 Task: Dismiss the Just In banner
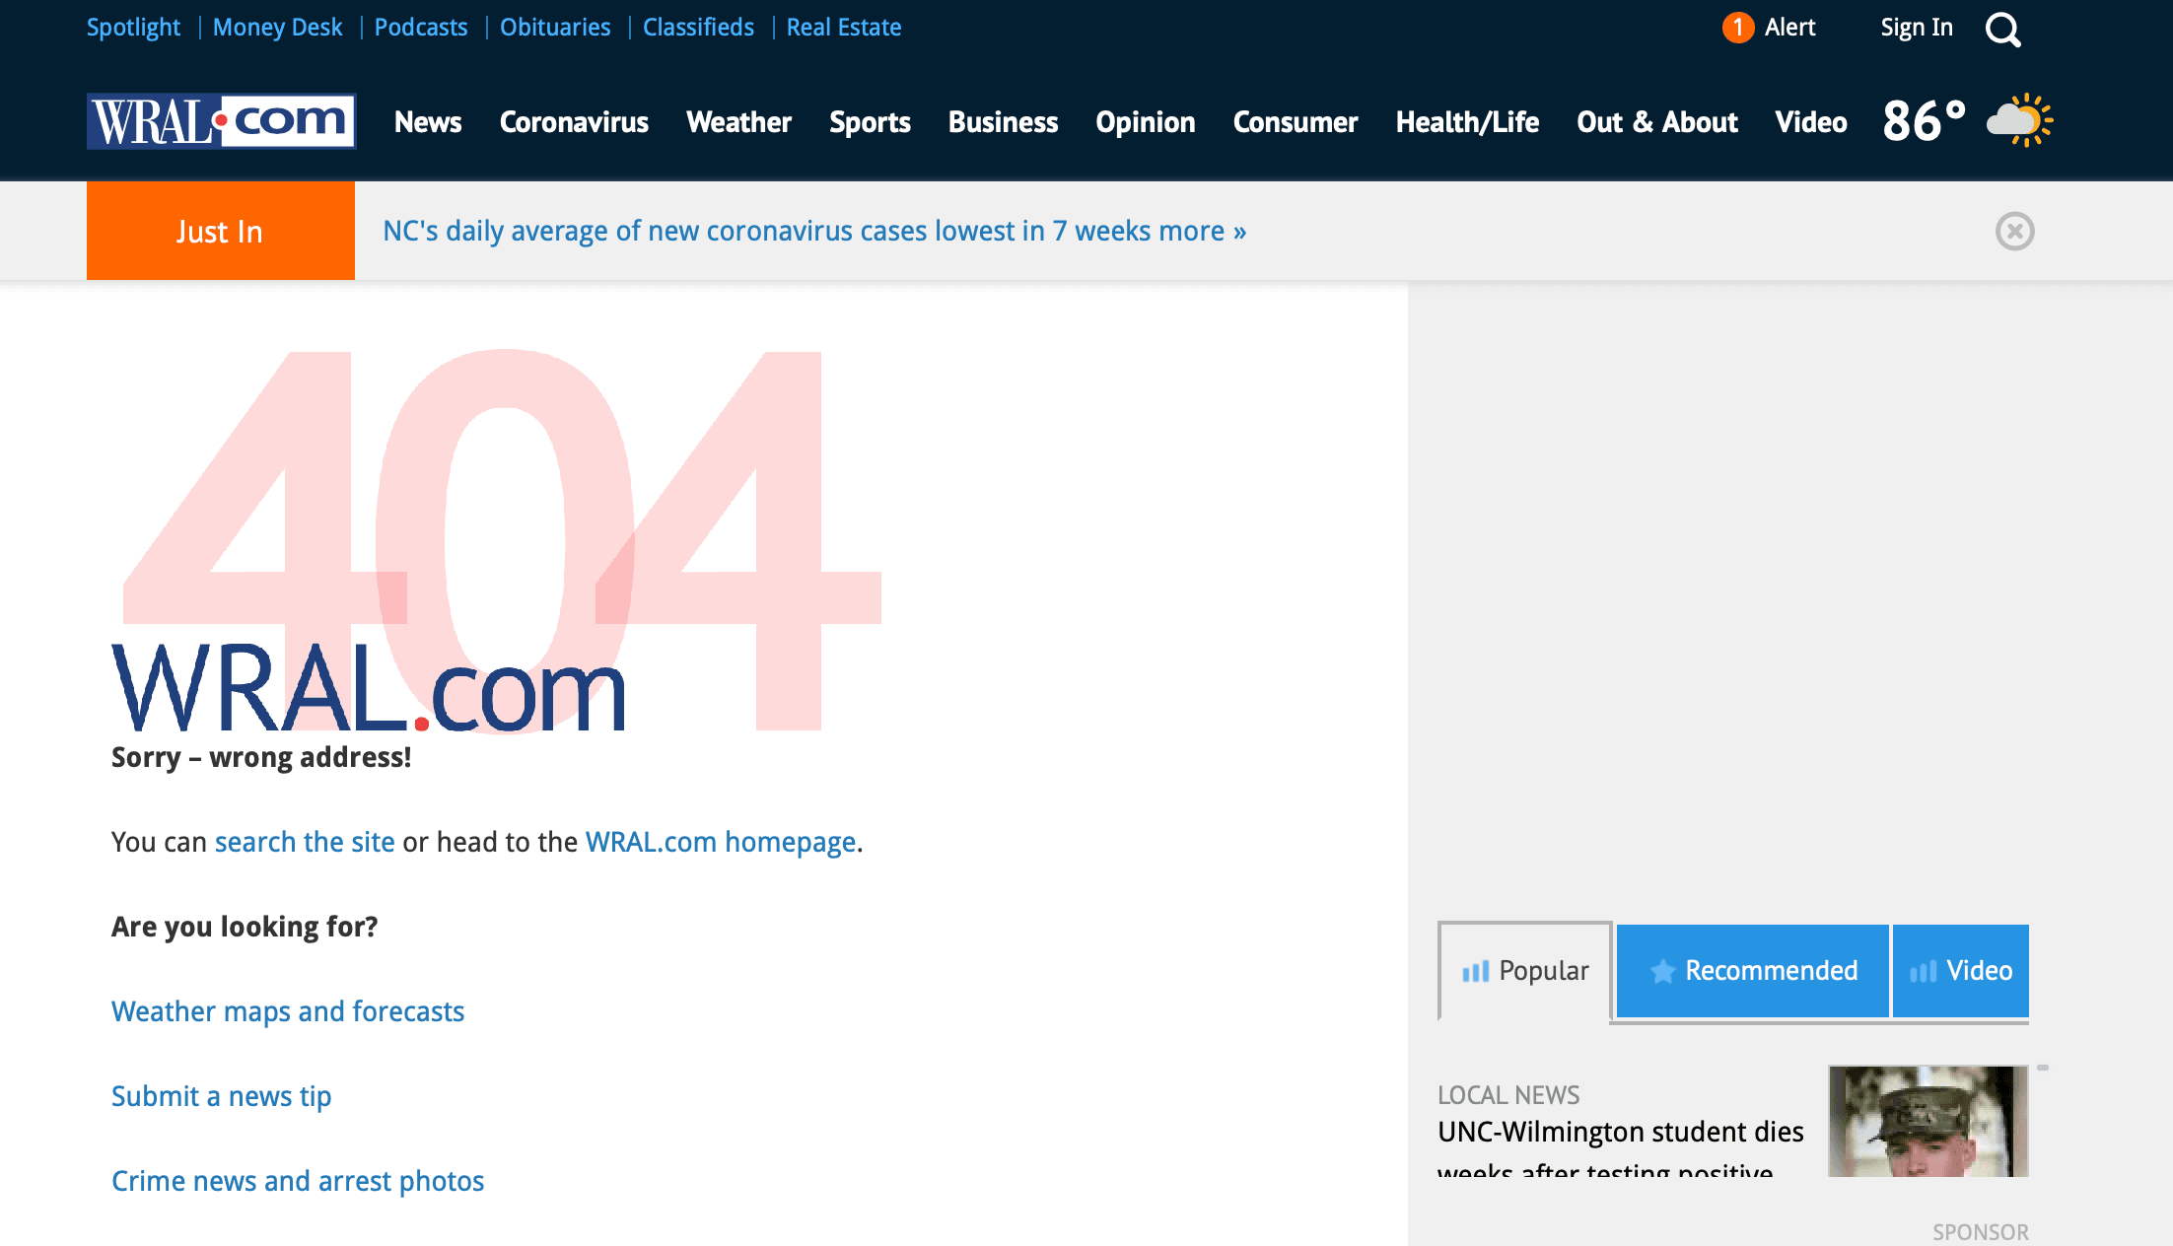click(x=2014, y=232)
